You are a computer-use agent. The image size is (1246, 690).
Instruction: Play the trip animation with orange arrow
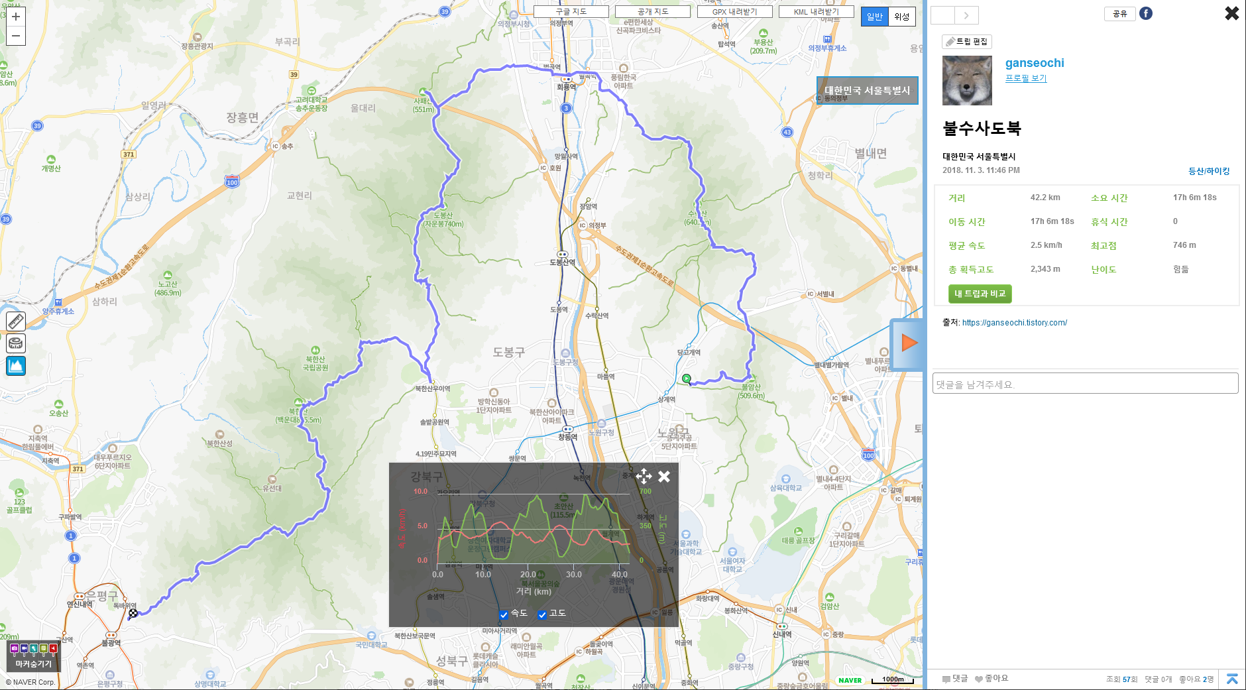(x=909, y=343)
